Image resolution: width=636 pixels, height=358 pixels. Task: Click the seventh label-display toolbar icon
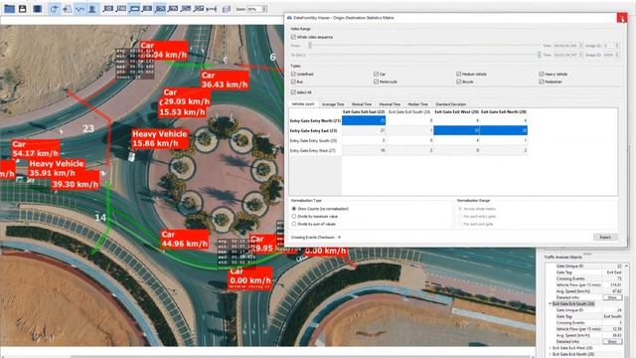pyautogui.click(x=186, y=9)
